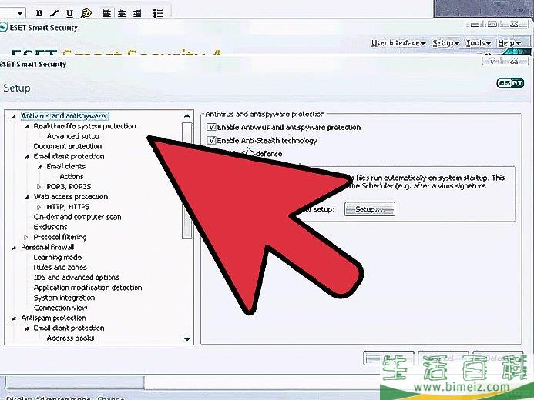Collapse the Antivirus and antispyware node
534x400 pixels.
tap(14, 117)
